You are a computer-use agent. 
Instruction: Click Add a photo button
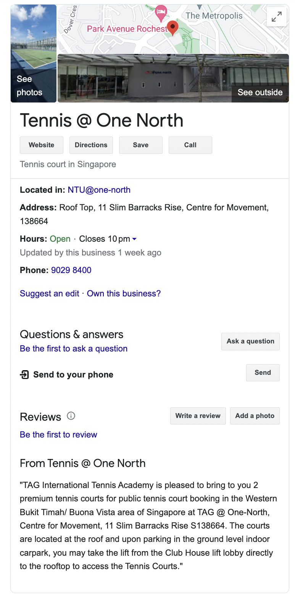(x=255, y=416)
